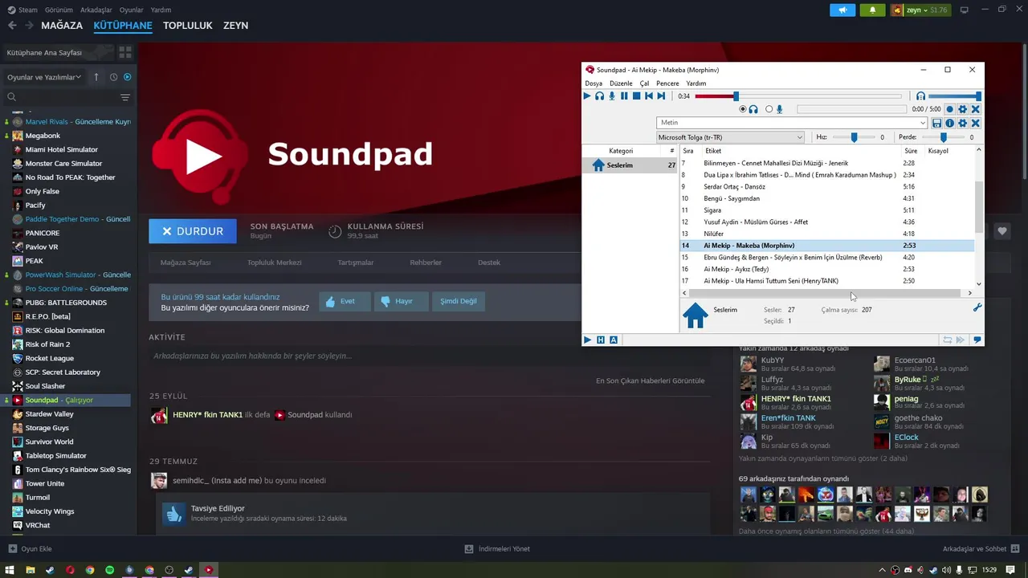The height and width of the screenshot is (578, 1028).
Task: Go to TOPLULUK tab in Steam
Action: (x=188, y=26)
